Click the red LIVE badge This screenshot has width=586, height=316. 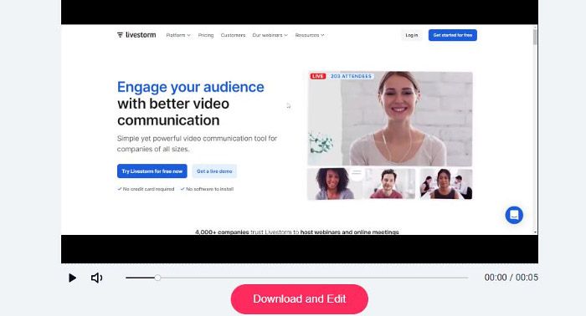317,76
